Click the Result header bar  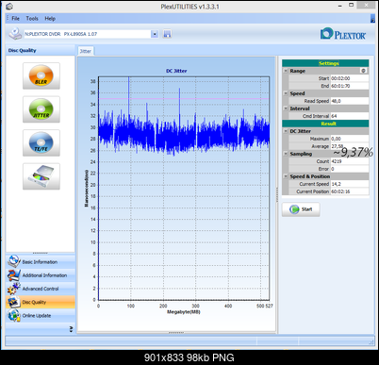(325, 124)
